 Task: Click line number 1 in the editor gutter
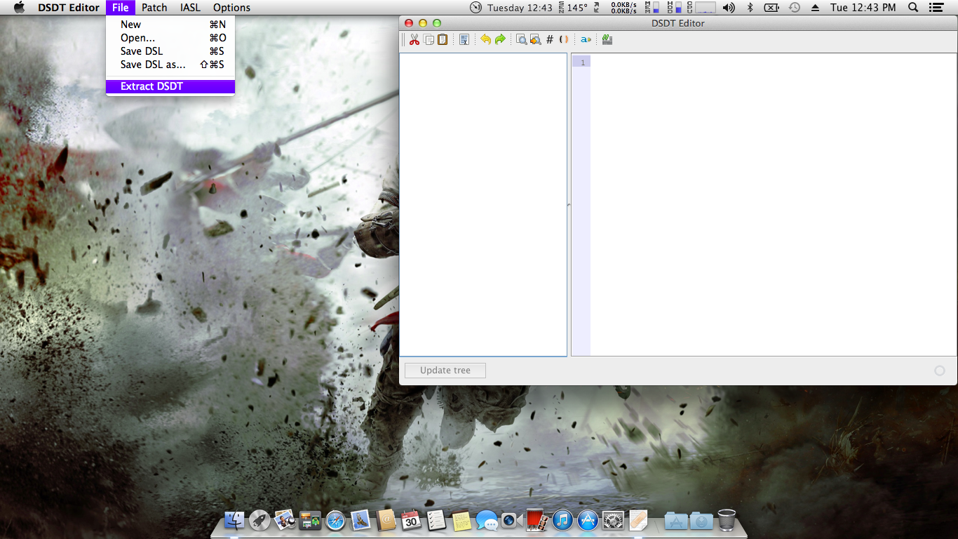[x=582, y=62]
